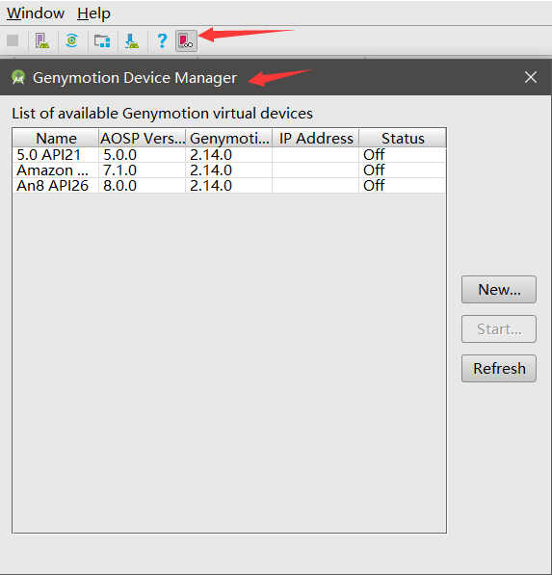Click the 2.14.0 cell in Amazon row
This screenshot has height=575, width=552.
(229, 170)
